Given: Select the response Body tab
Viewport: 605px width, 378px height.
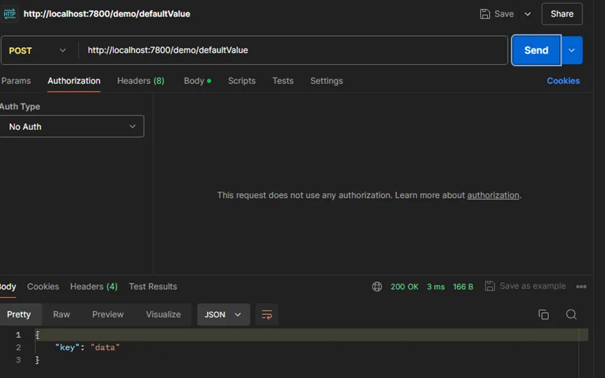Looking at the screenshot, I should 8,287.
